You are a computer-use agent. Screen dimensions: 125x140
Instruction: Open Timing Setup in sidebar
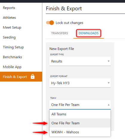click(x=13, y=47)
